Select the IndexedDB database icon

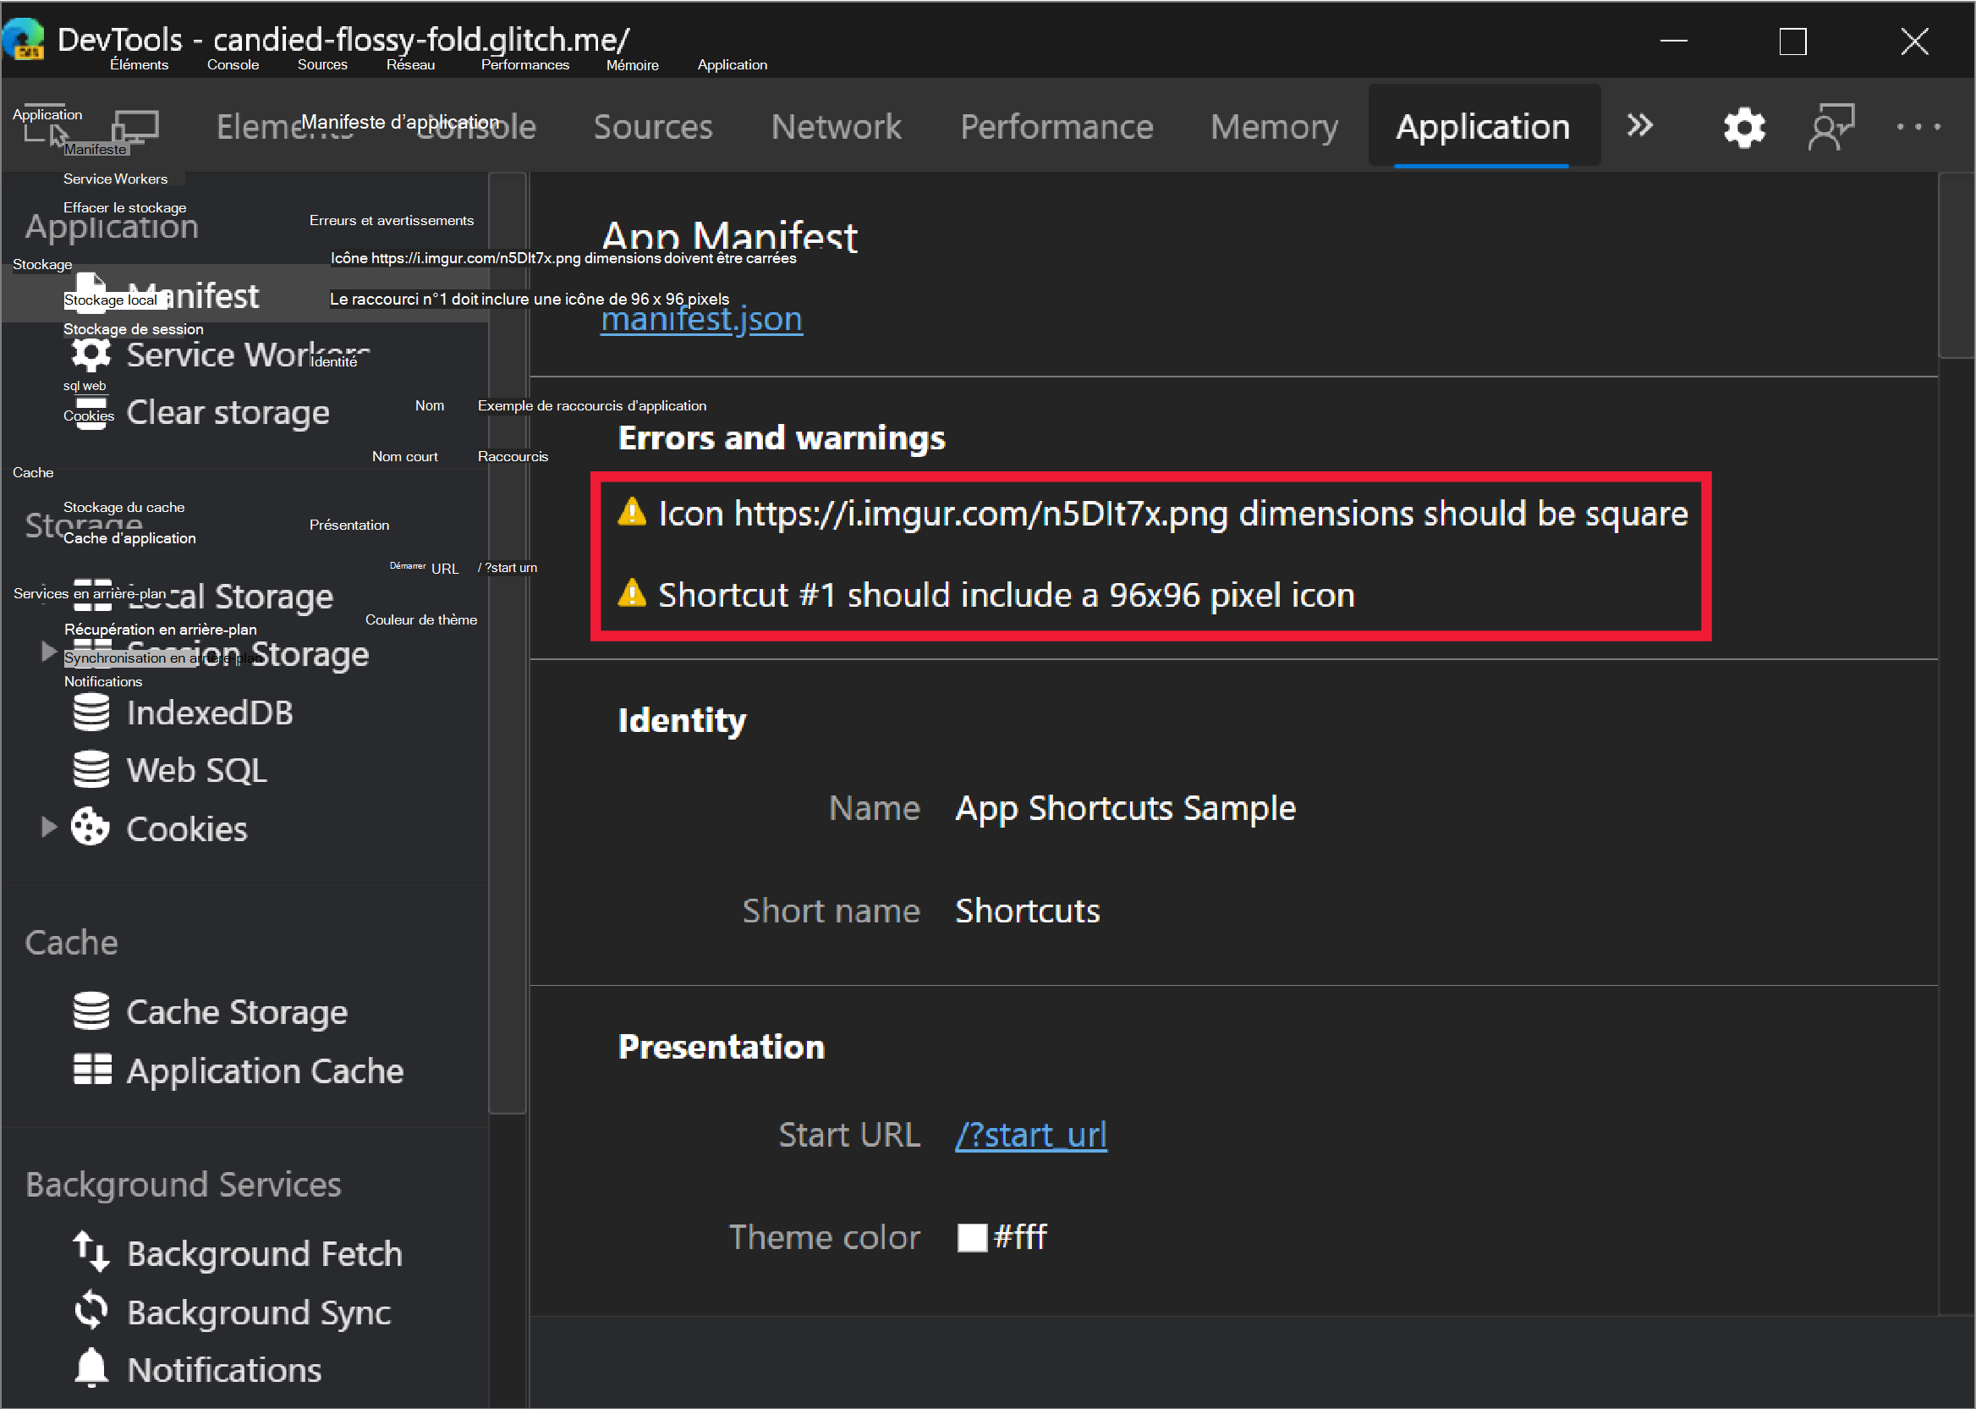coord(91,712)
